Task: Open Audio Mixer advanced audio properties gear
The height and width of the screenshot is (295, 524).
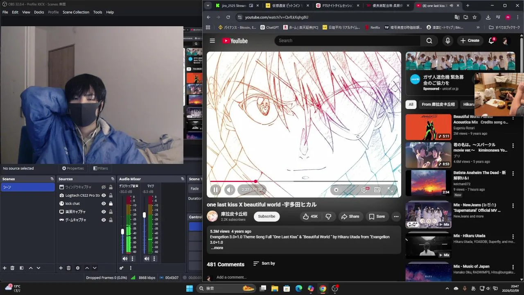Action: coord(122,268)
